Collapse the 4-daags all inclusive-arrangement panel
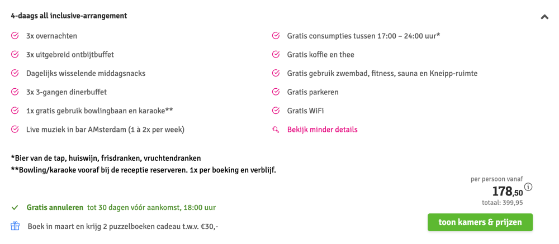The width and height of the screenshot is (559, 244). pyautogui.click(x=544, y=17)
